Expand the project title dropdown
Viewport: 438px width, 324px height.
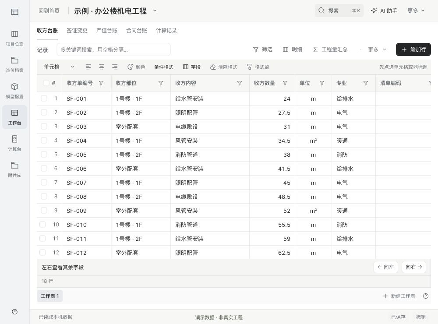pos(155,11)
